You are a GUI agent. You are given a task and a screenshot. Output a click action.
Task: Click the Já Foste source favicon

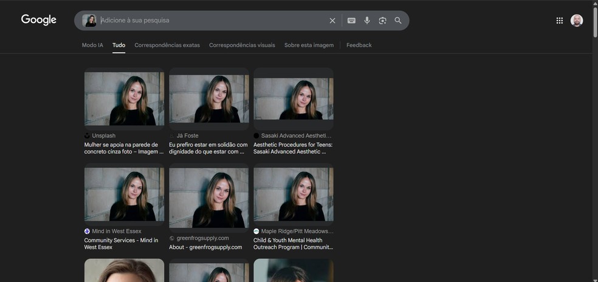[171, 136]
